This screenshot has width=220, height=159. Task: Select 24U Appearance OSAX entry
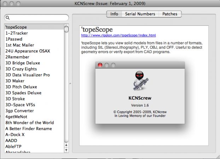pos(34,51)
